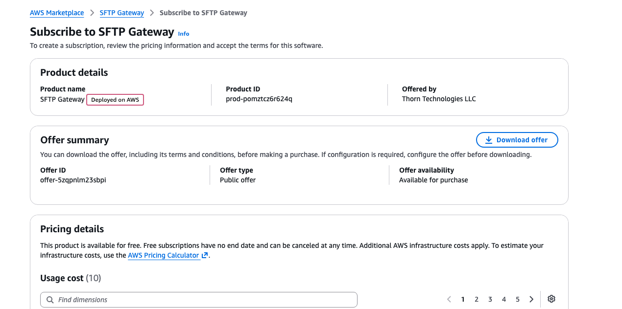Focus the Find dimensions search field
Screen dimensions: 622x309
pyautogui.click(x=199, y=300)
